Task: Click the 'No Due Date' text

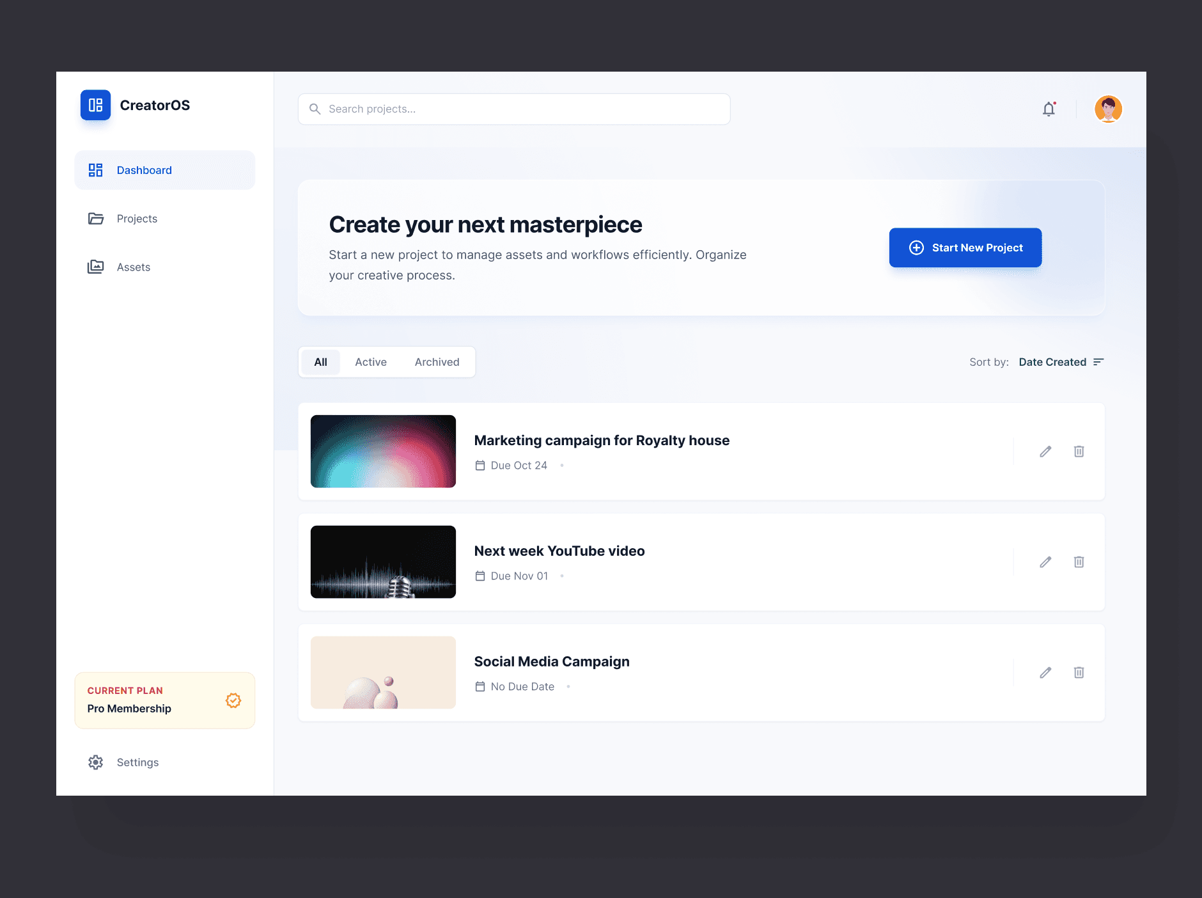Action: coord(522,687)
